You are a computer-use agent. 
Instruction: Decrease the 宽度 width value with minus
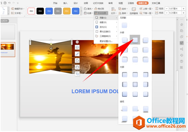[167, 13]
